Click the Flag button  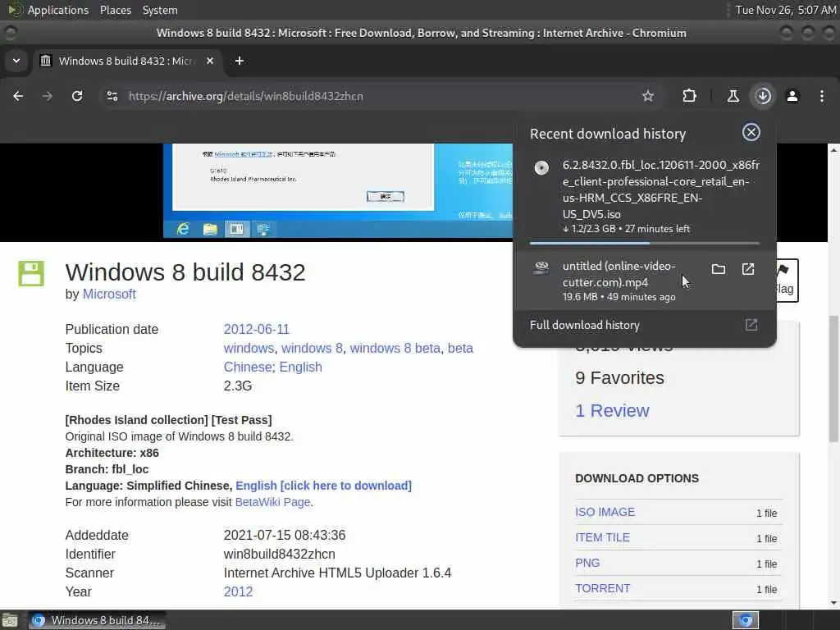[787, 281]
